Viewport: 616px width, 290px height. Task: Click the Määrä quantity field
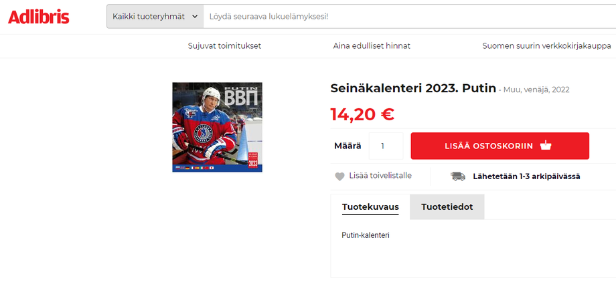click(386, 146)
